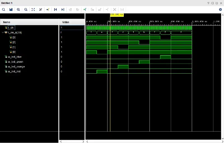Go to last time icon

[63, 10]
